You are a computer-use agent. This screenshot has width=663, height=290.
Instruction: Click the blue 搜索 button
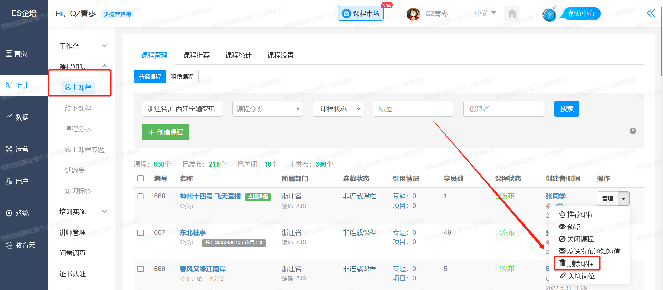coord(566,109)
